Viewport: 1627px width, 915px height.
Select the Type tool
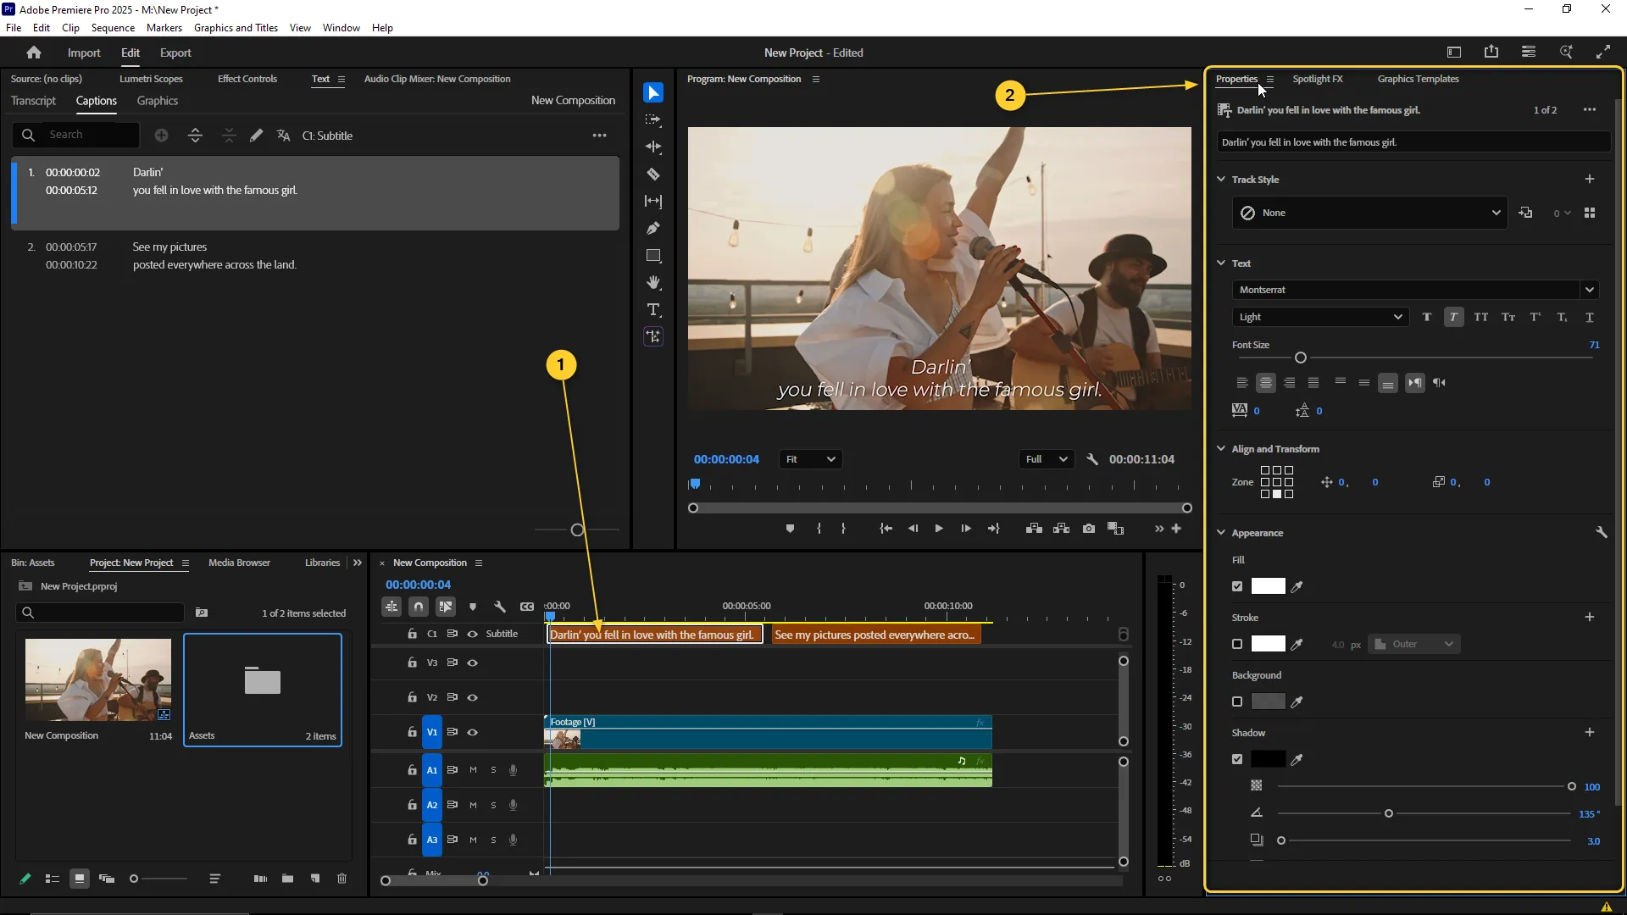(x=653, y=310)
